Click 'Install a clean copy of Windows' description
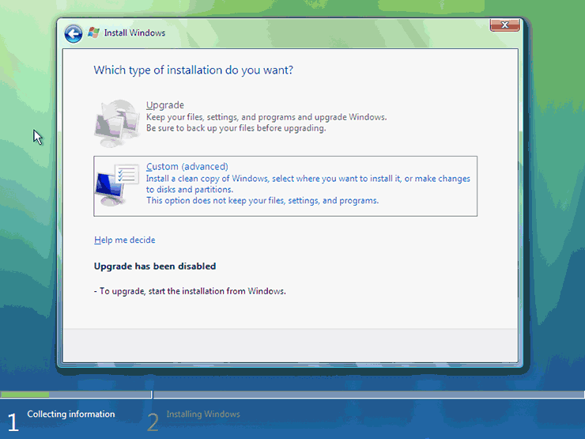Image resolution: width=585 pixels, height=439 pixels. tap(308, 179)
